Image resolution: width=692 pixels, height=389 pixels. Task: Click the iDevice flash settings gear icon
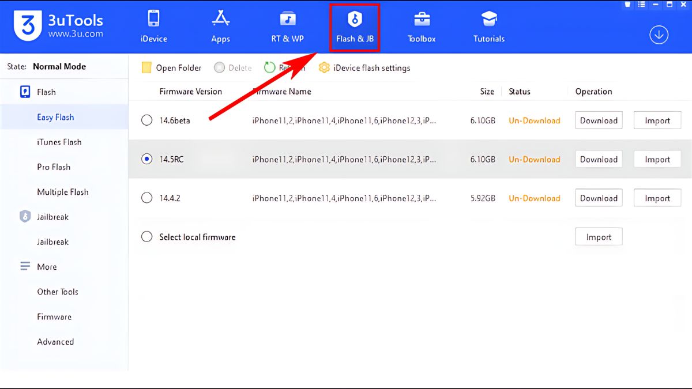pos(324,67)
